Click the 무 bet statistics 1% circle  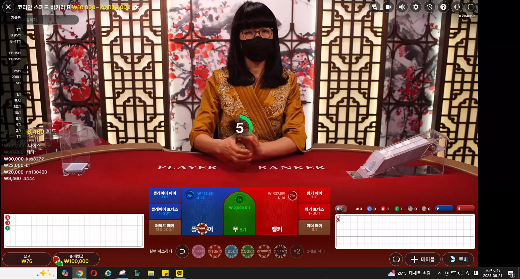(x=239, y=200)
